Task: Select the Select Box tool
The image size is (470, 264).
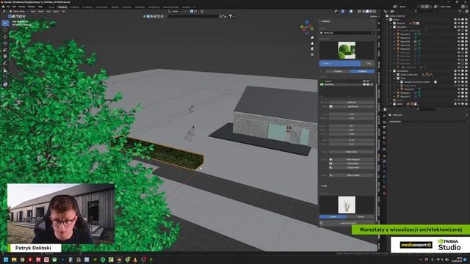Action: coord(5,23)
